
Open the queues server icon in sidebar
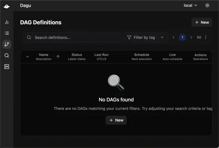pyautogui.click(x=7, y=66)
